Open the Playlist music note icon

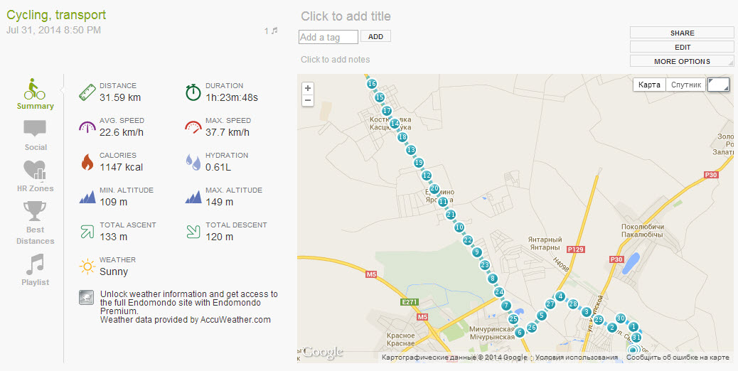[x=35, y=264]
